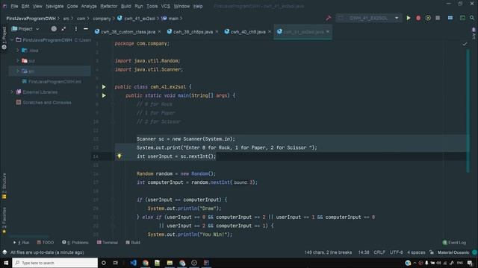This screenshot has width=478, height=268.
Task: Click the line:column 14:38 indicator
Action: tap(364, 252)
